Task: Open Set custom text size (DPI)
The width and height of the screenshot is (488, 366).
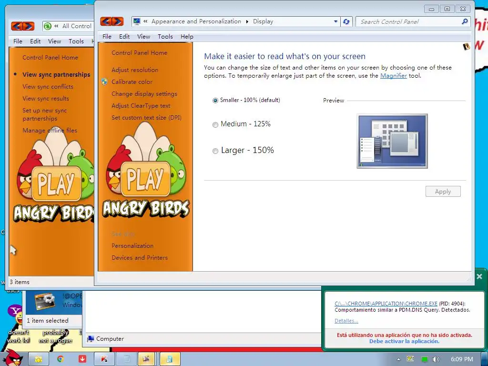Action: coord(146,118)
